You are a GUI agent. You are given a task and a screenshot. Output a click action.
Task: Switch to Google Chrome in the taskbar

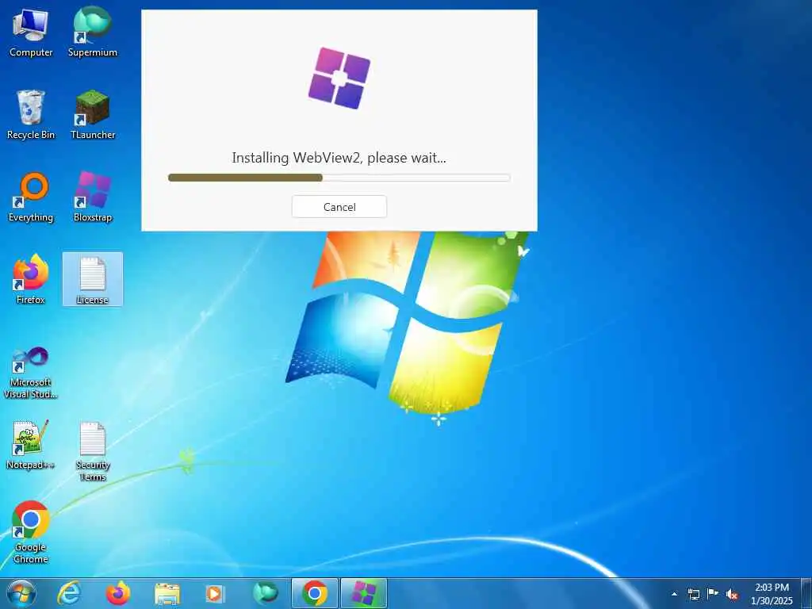click(x=315, y=593)
